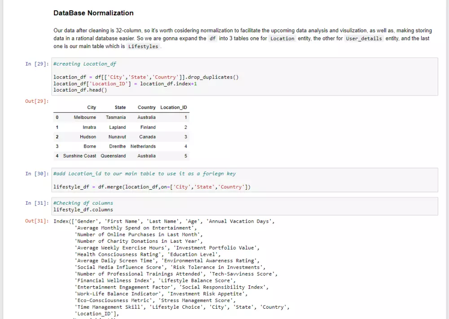449x319 pixels.
Task: Select the Melbourne cell in the table
Action: (x=85, y=118)
